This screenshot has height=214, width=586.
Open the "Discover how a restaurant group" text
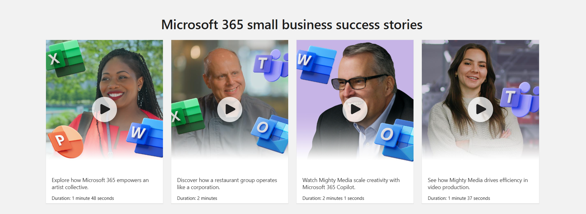click(x=227, y=184)
